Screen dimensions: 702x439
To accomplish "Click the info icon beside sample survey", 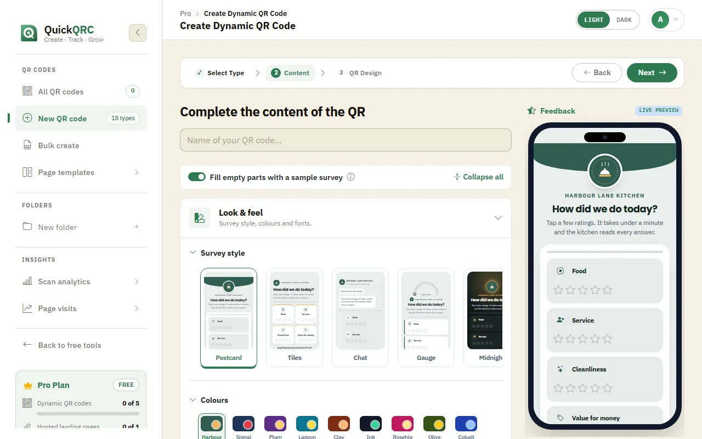I will point(351,177).
